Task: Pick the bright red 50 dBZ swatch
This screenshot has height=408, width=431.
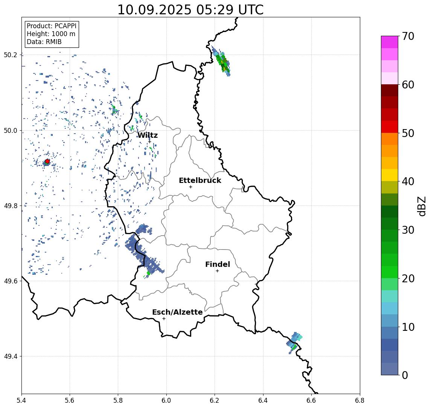Action: click(390, 127)
